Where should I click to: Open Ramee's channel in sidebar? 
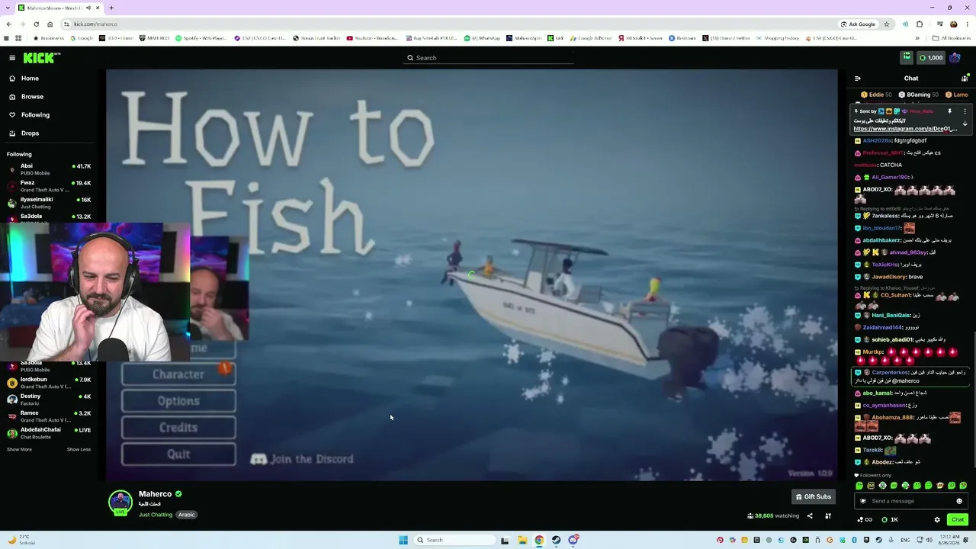[x=50, y=416]
